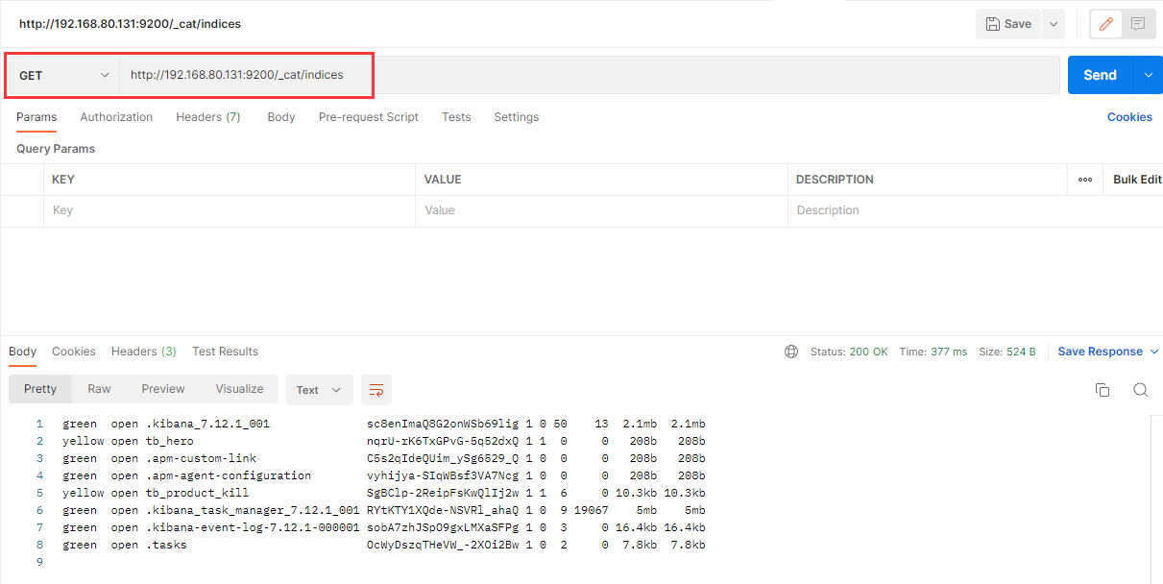Open the Headers (7) request tab
The height and width of the screenshot is (584, 1163).
[207, 117]
